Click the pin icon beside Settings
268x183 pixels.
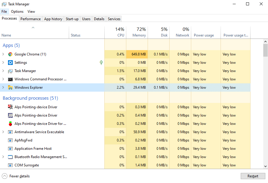(x=101, y=62)
